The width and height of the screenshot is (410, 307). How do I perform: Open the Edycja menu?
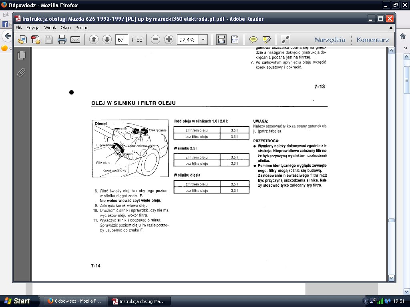33,28
